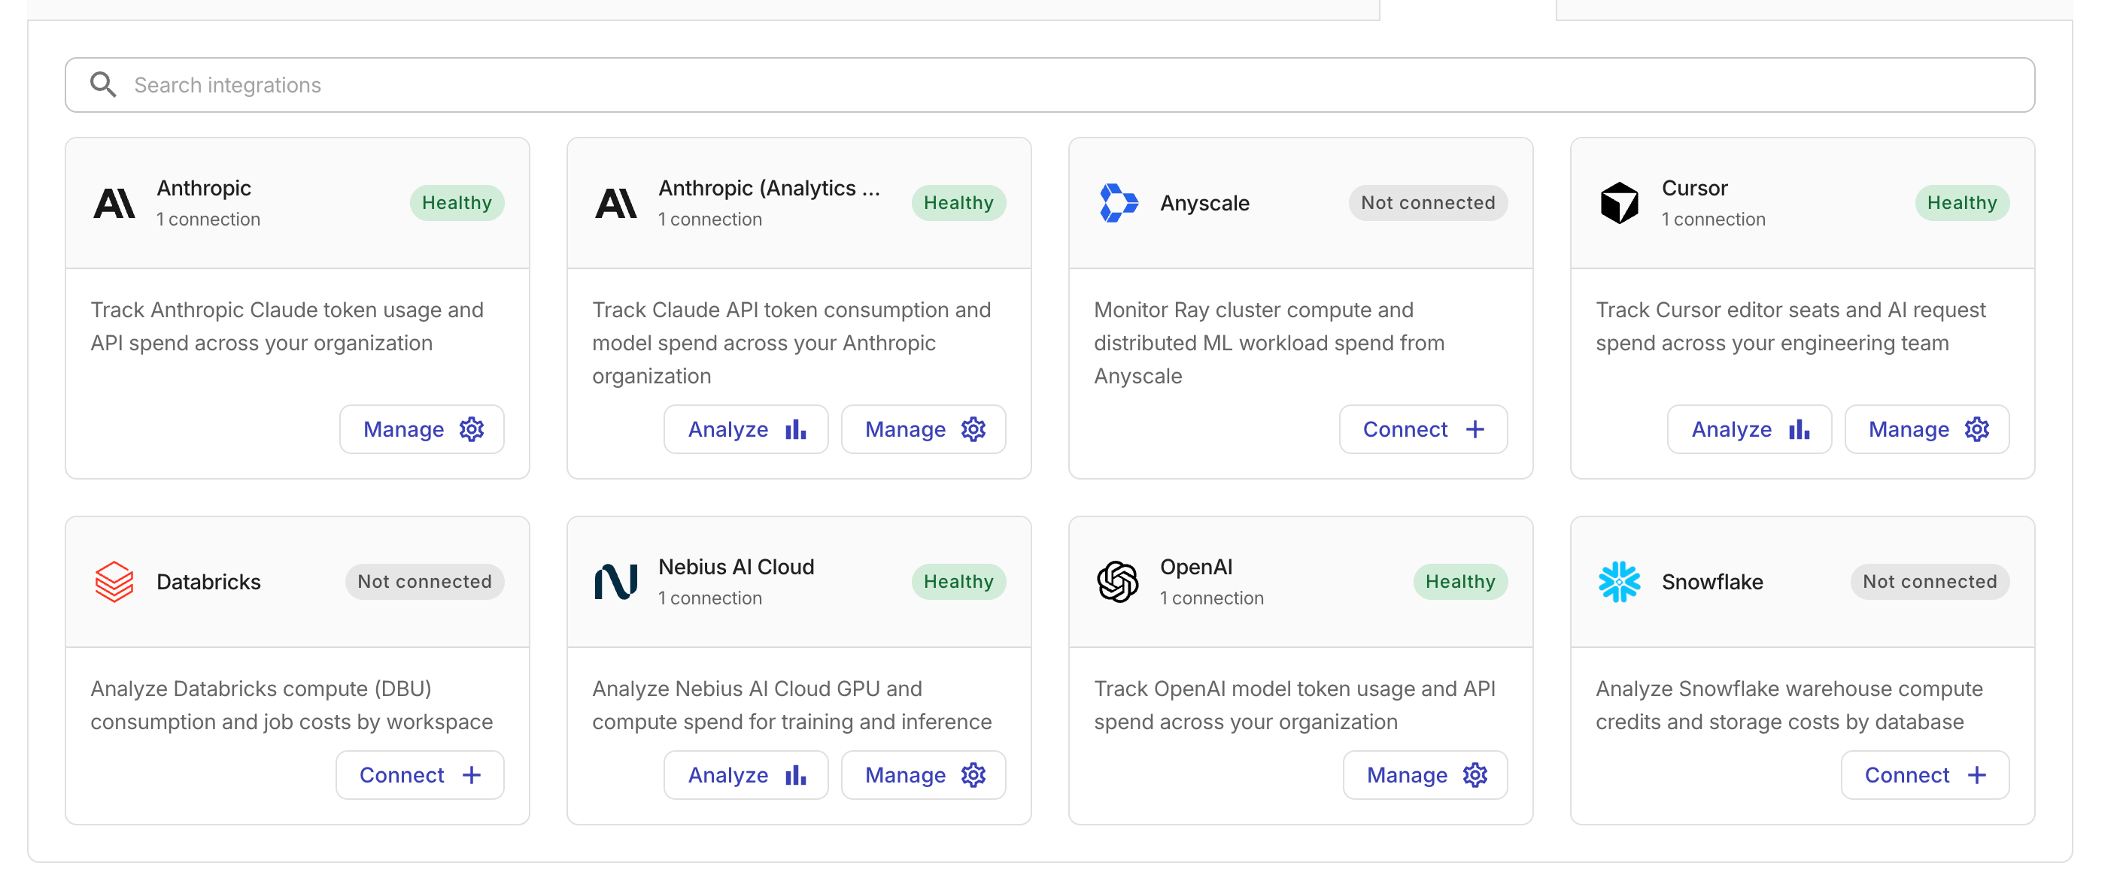Click the Cursor card title
Image resolution: width=2120 pixels, height=881 pixels.
pos(1694,188)
